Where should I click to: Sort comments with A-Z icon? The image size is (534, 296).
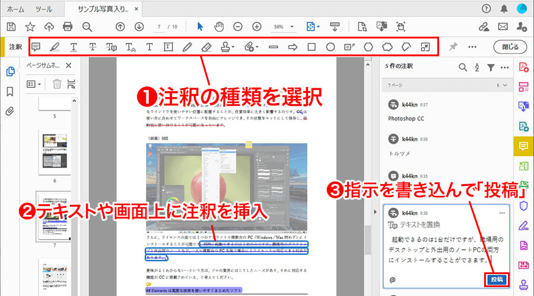(x=477, y=67)
